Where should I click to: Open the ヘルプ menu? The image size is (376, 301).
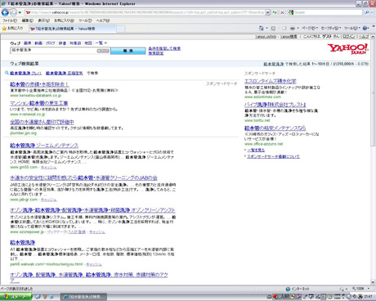point(103,20)
